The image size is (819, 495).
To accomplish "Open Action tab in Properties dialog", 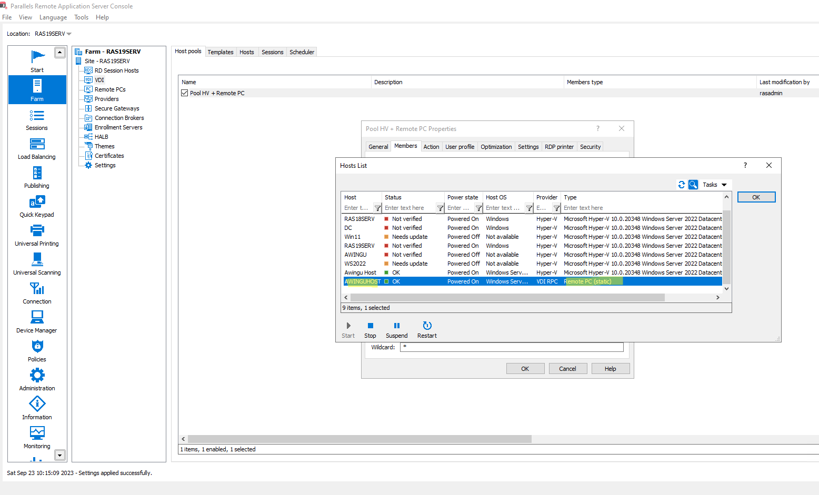I will [x=431, y=147].
